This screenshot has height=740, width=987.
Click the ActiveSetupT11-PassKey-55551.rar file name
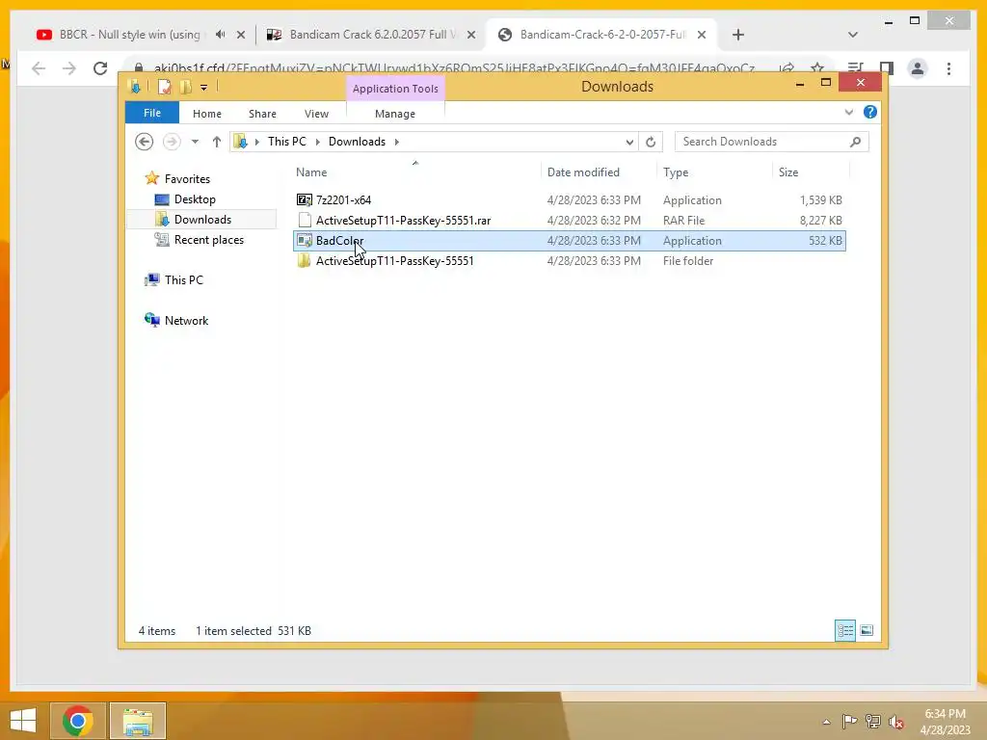[404, 221]
